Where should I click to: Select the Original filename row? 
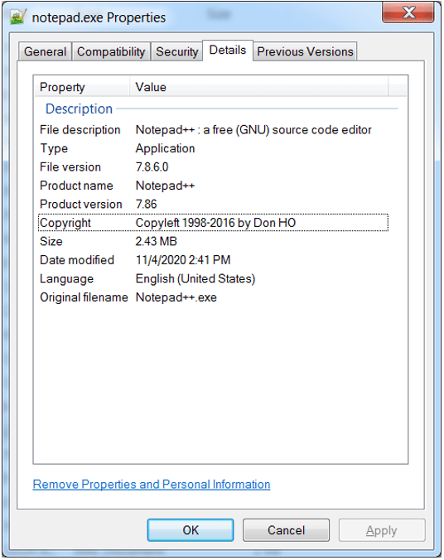pyautogui.click(x=213, y=297)
